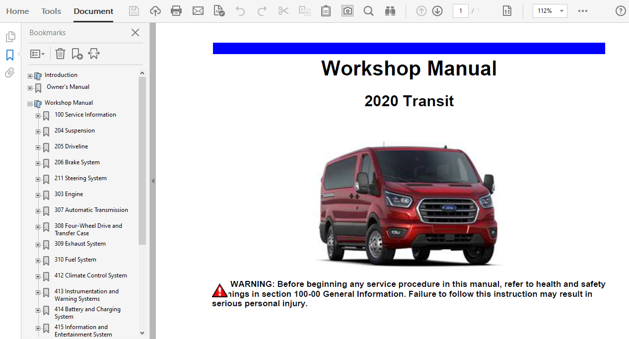Open the Find text magnifier tool
Image resolution: width=629 pixels, height=339 pixels.
pyautogui.click(x=368, y=11)
